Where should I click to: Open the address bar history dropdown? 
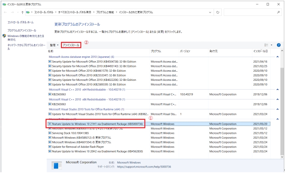point(210,13)
